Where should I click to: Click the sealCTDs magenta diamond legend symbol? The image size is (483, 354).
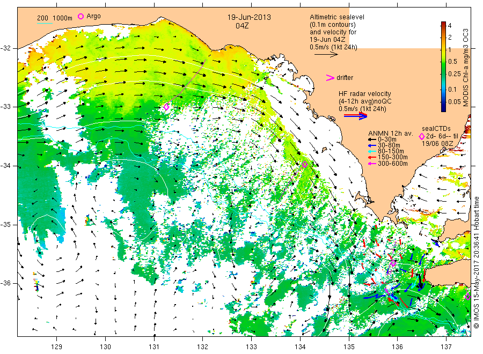[422, 136]
